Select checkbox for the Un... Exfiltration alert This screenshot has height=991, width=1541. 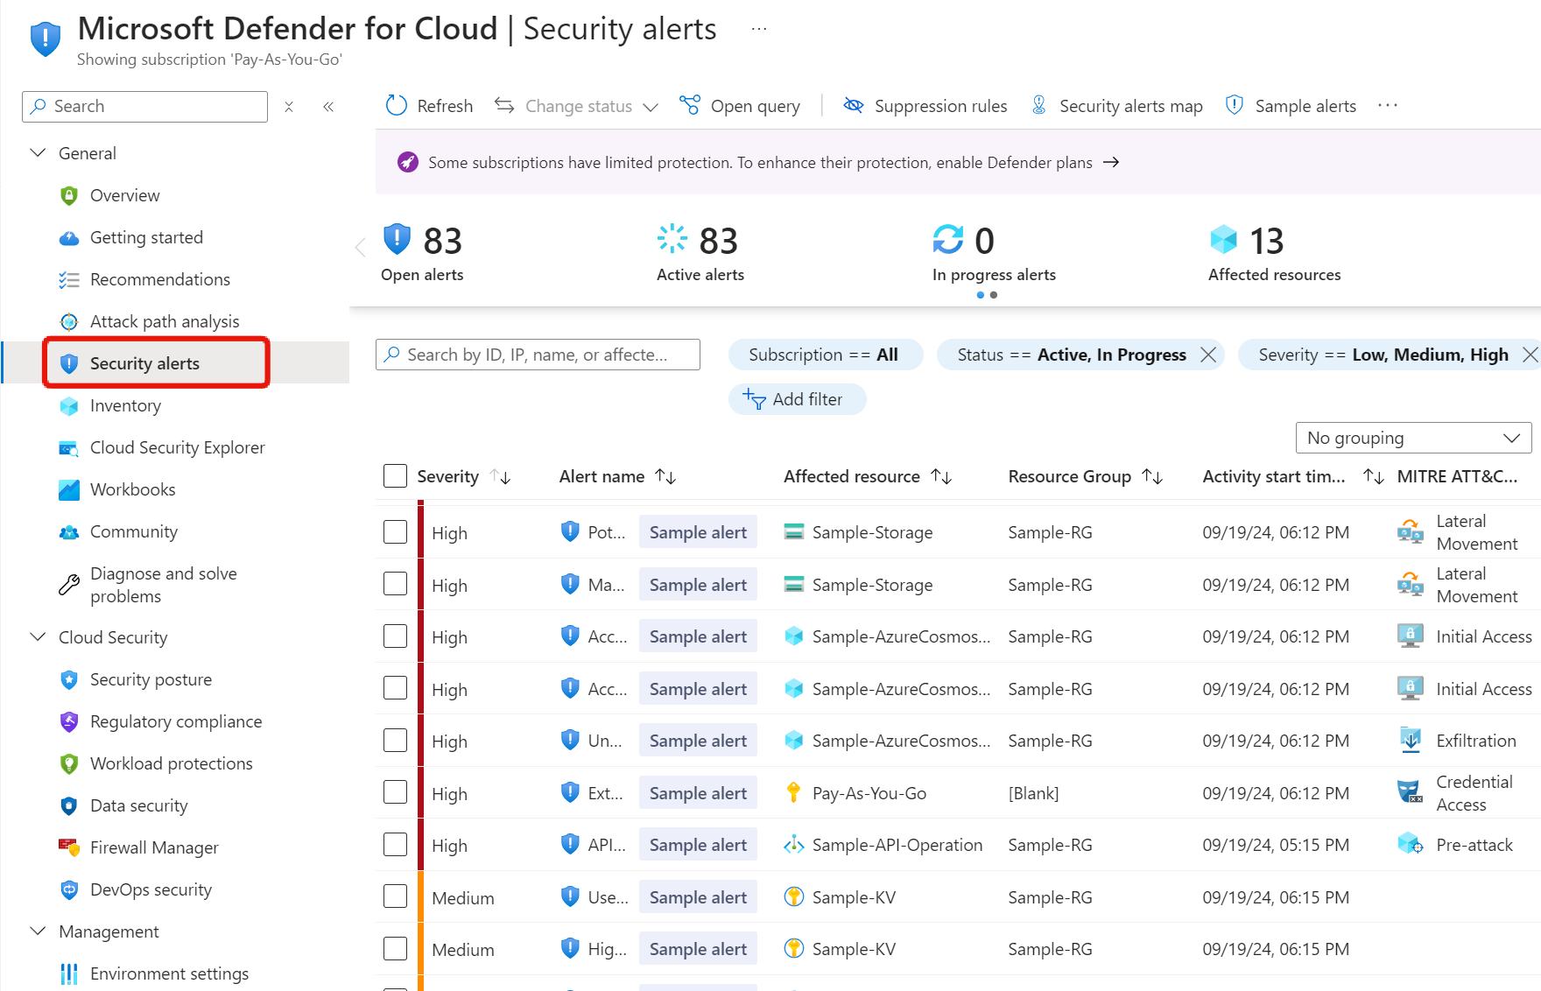click(x=395, y=741)
